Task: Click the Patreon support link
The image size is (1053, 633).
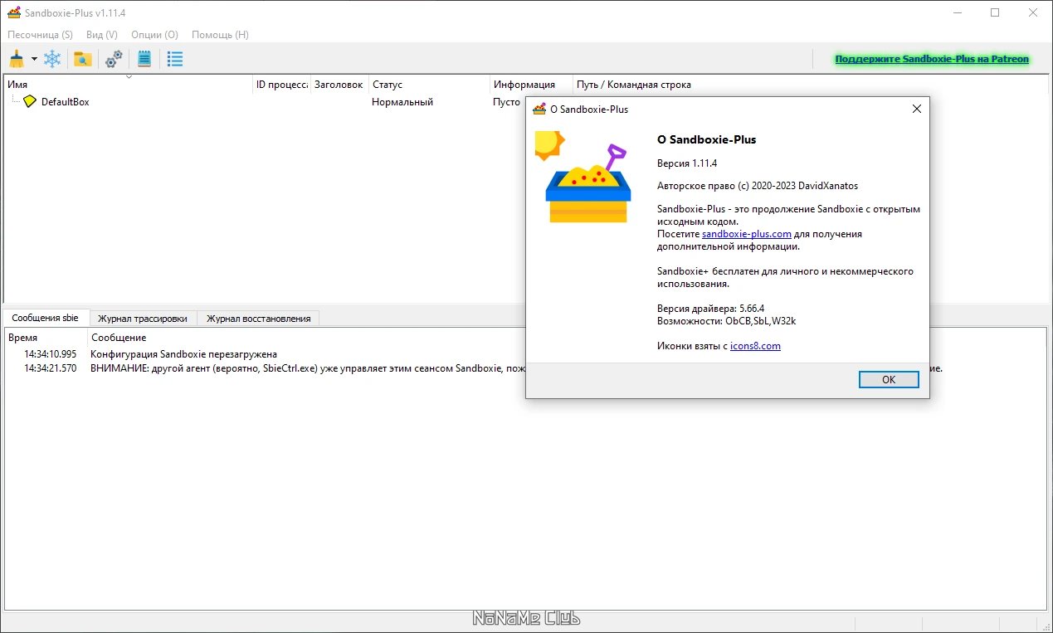Action: tap(932, 59)
